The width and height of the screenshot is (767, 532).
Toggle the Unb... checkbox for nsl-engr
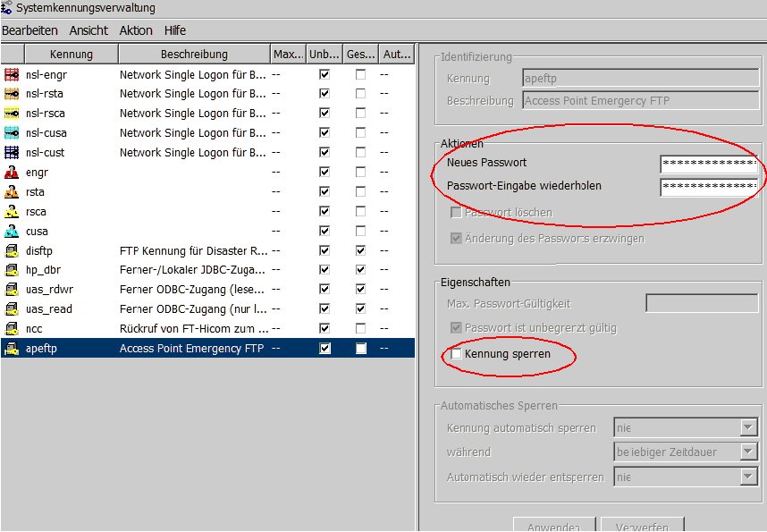324,74
